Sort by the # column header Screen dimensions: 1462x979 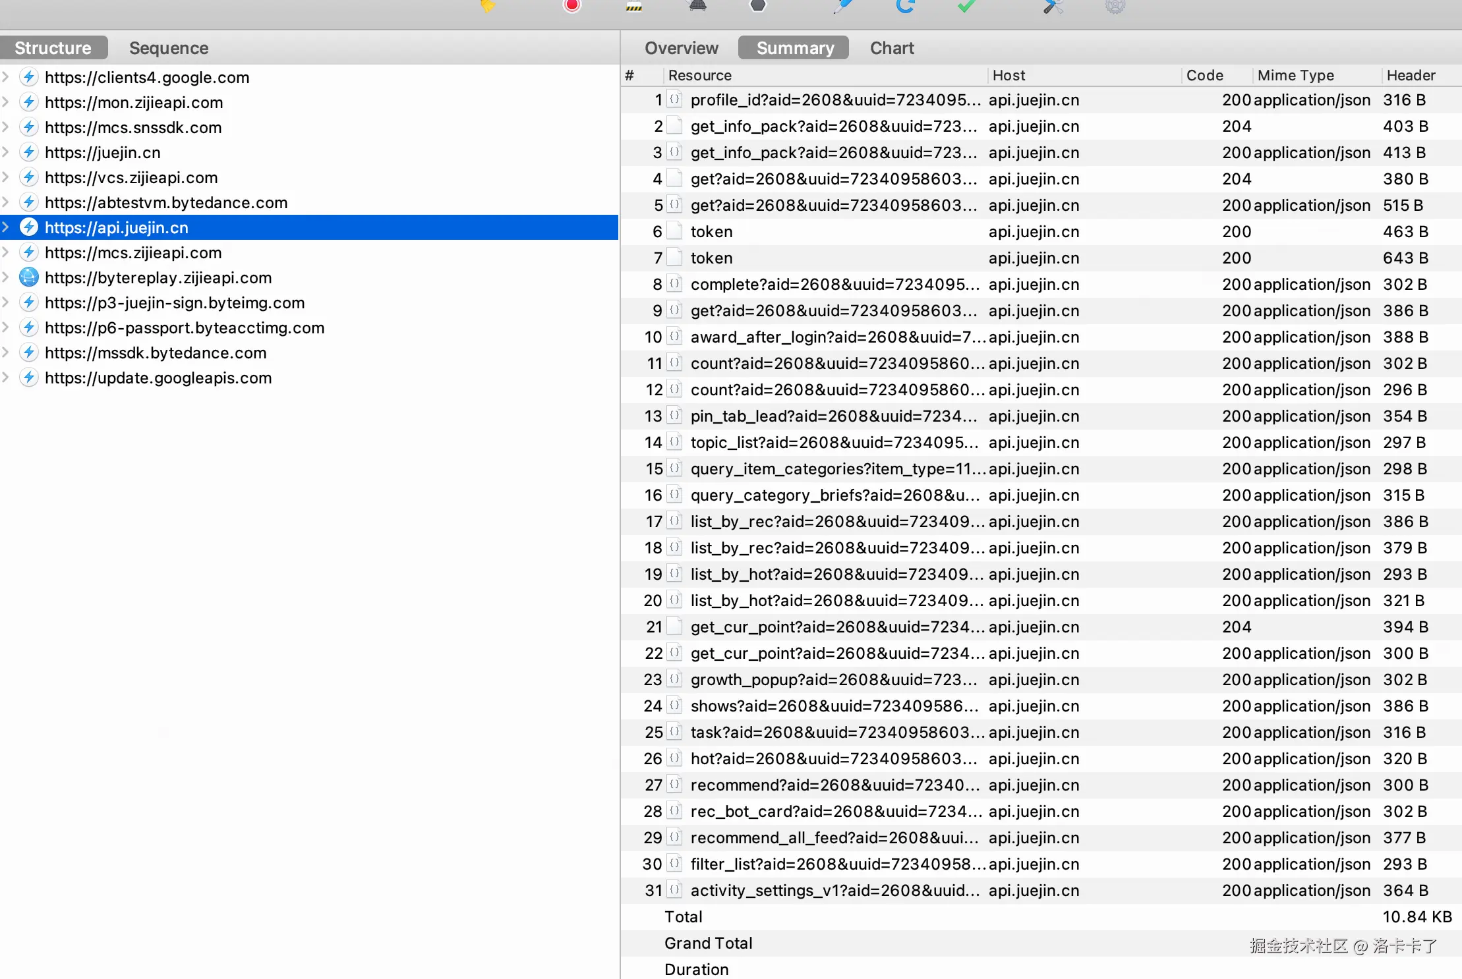pos(642,75)
